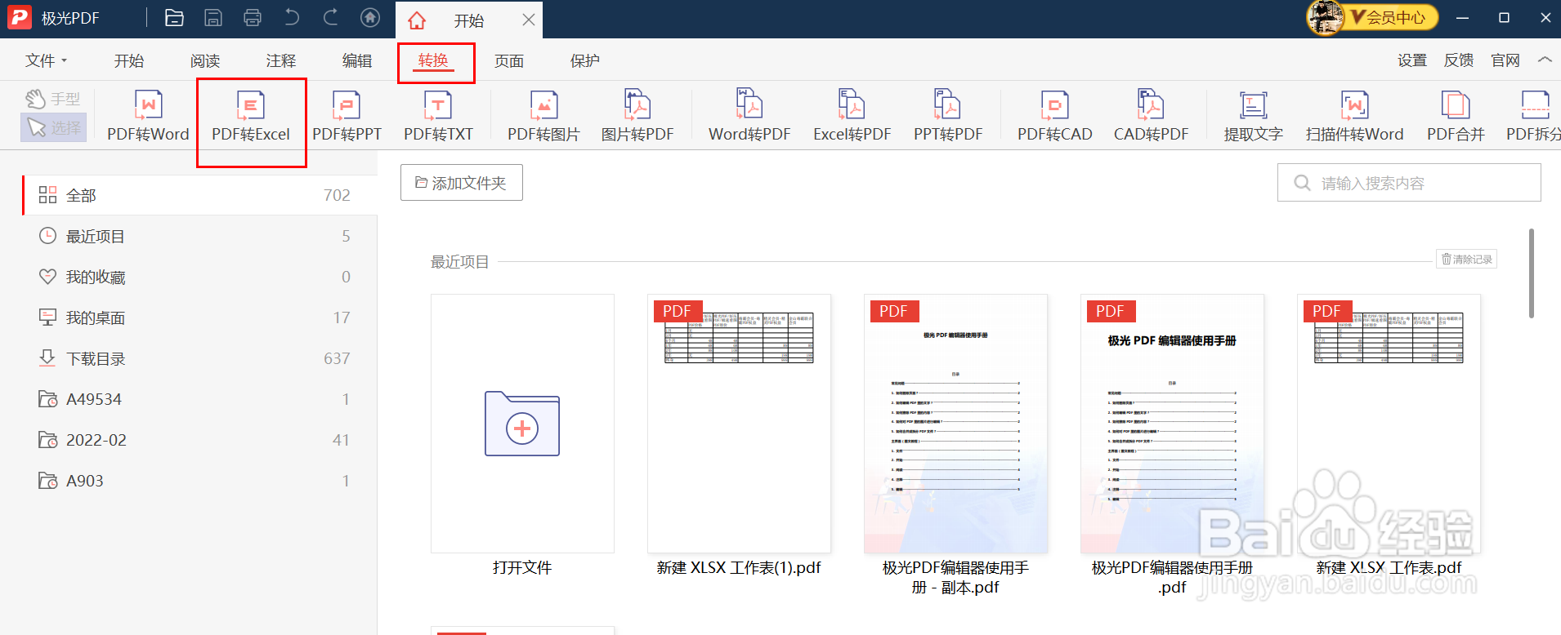Image resolution: width=1561 pixels, height=635 pixels.
Task: Open the 提取文字 OCR tool
Action: (1253, 116)
